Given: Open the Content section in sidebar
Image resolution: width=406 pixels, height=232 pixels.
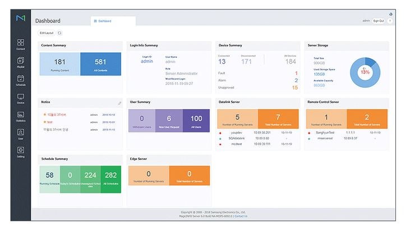Looking at the screenshot, I should [21, 44].
